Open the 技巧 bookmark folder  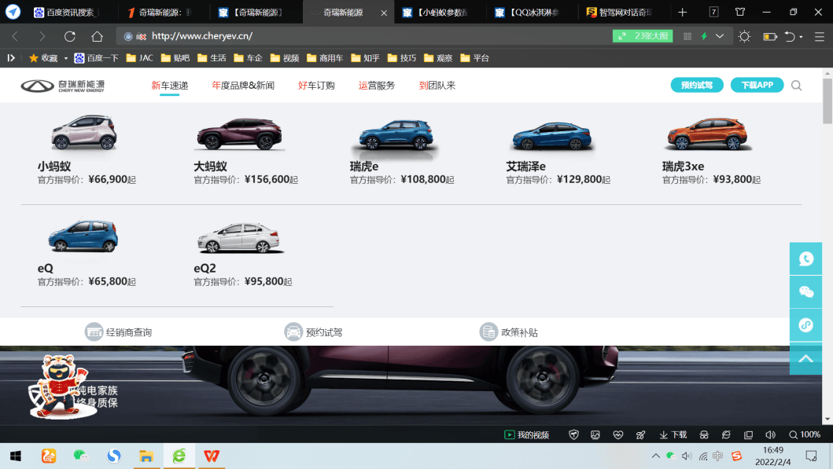(x=402, y=58)
